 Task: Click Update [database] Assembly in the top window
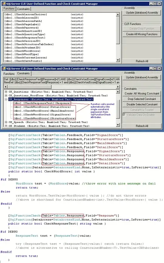click(x=142, y=13)
